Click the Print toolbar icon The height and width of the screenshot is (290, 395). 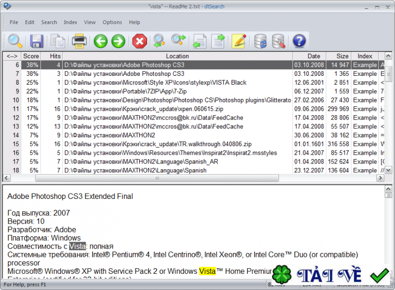click(x=79, y=41)
